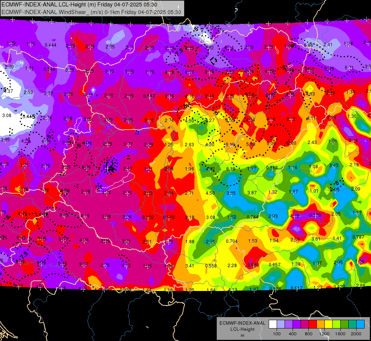This screenshot has height=341, width=371.
Task: Click the wind shear value 6.86
Action: [x=308, y=45]
